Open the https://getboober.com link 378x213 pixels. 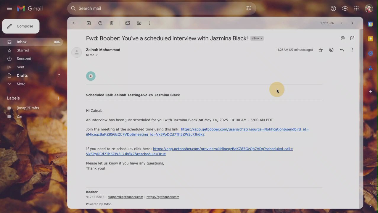tap(163, 197)
